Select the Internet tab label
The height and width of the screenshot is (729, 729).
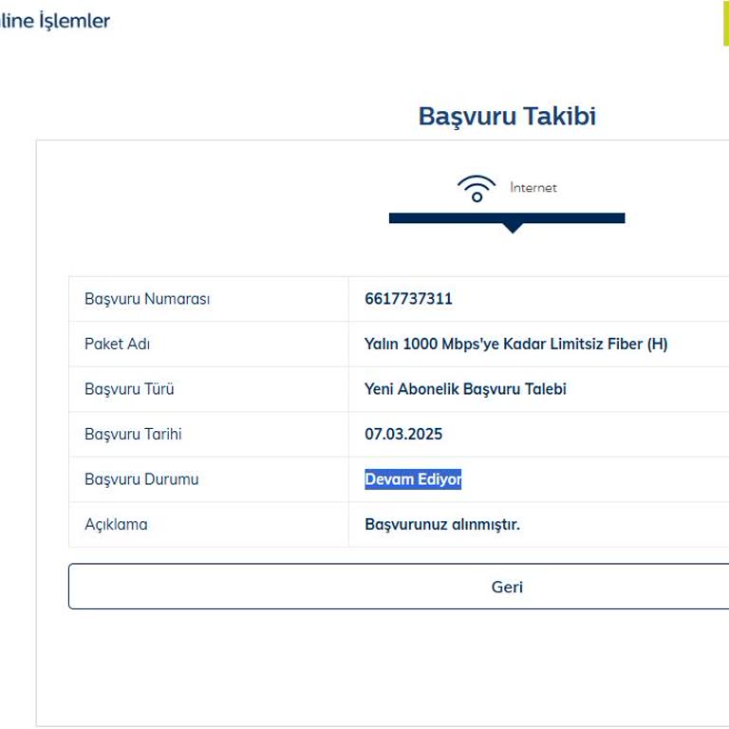533,188
